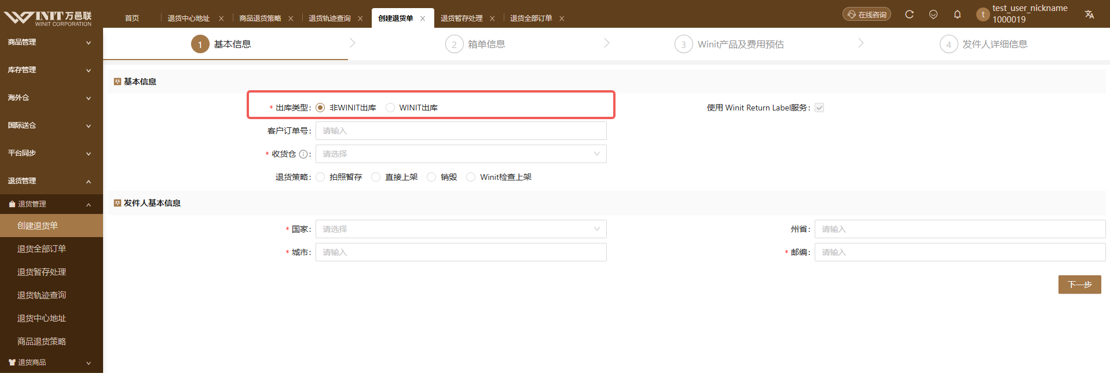The image size is (1110, 373).
Task: Close the 退货轨迹查询 tab
Action: [x=360, y=19]
